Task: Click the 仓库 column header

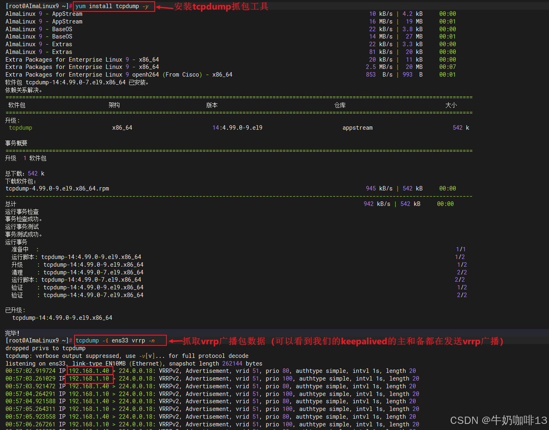Action: point(340,105)
